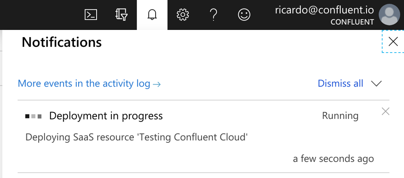Click the CONFLUENT directory label
Screen dimensions: 404x178
[352, 22]
